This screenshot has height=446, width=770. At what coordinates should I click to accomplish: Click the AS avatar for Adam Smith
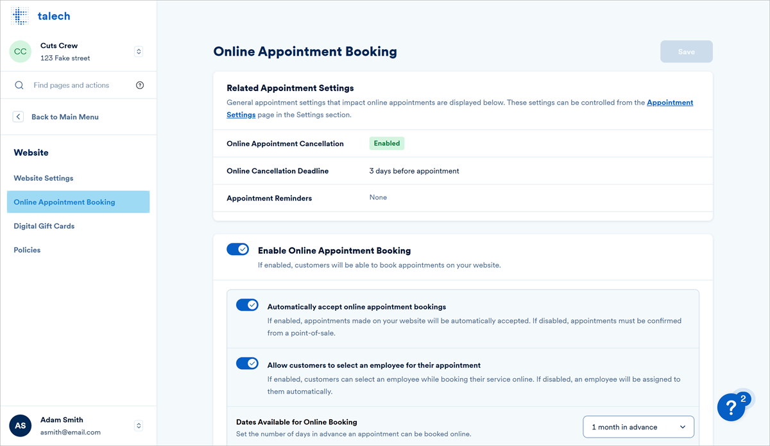click(20, 425)
